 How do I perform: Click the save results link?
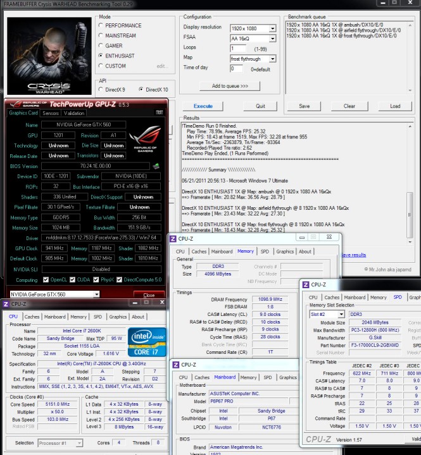point(353,255)
